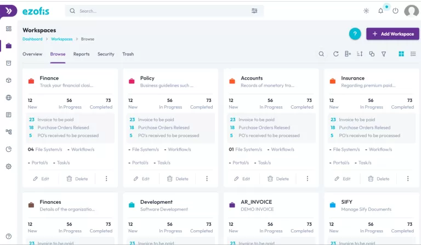Click the Add Workspace button

[x=392, y=34]
